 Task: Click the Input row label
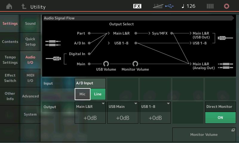[x=48, y=83]
